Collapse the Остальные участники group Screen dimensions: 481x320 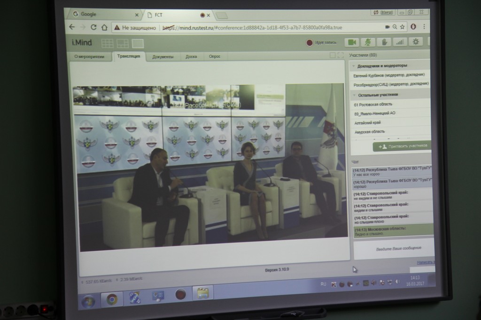[354, 95]
